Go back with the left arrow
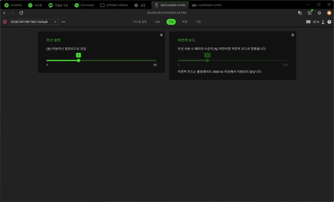This screenshot has width=334, height=202. tap(4, 13)
